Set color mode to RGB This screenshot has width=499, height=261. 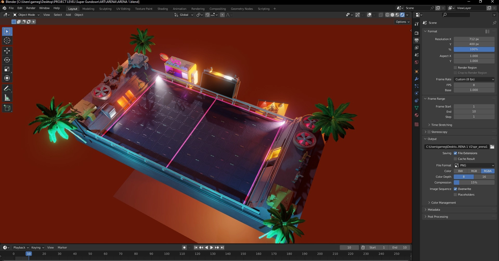(474, 171)
